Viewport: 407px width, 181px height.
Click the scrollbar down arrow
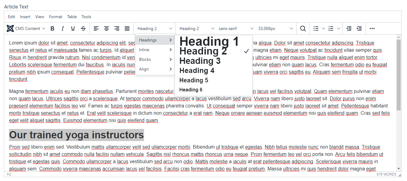point(399,169)
